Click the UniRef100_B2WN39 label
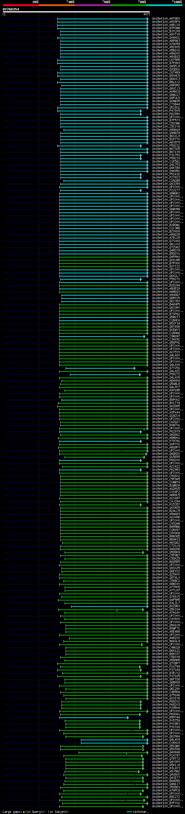 coord(166,485)
